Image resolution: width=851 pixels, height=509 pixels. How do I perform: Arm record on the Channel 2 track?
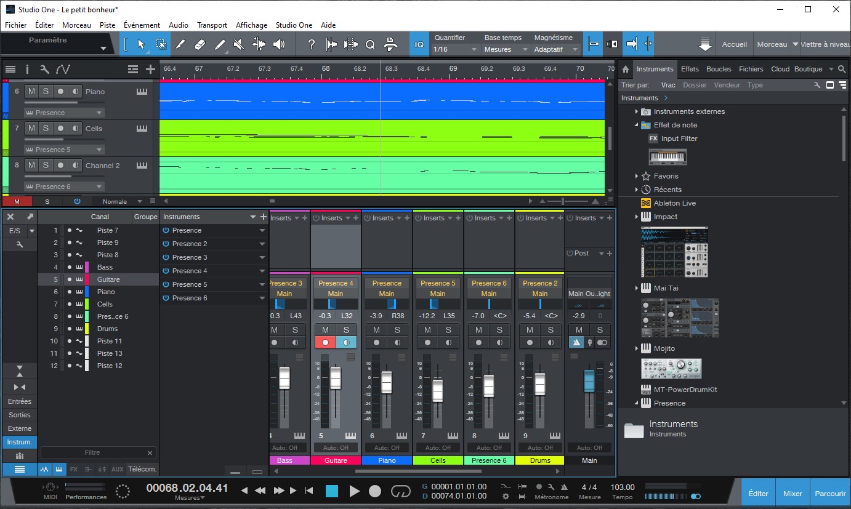point(60,165)
